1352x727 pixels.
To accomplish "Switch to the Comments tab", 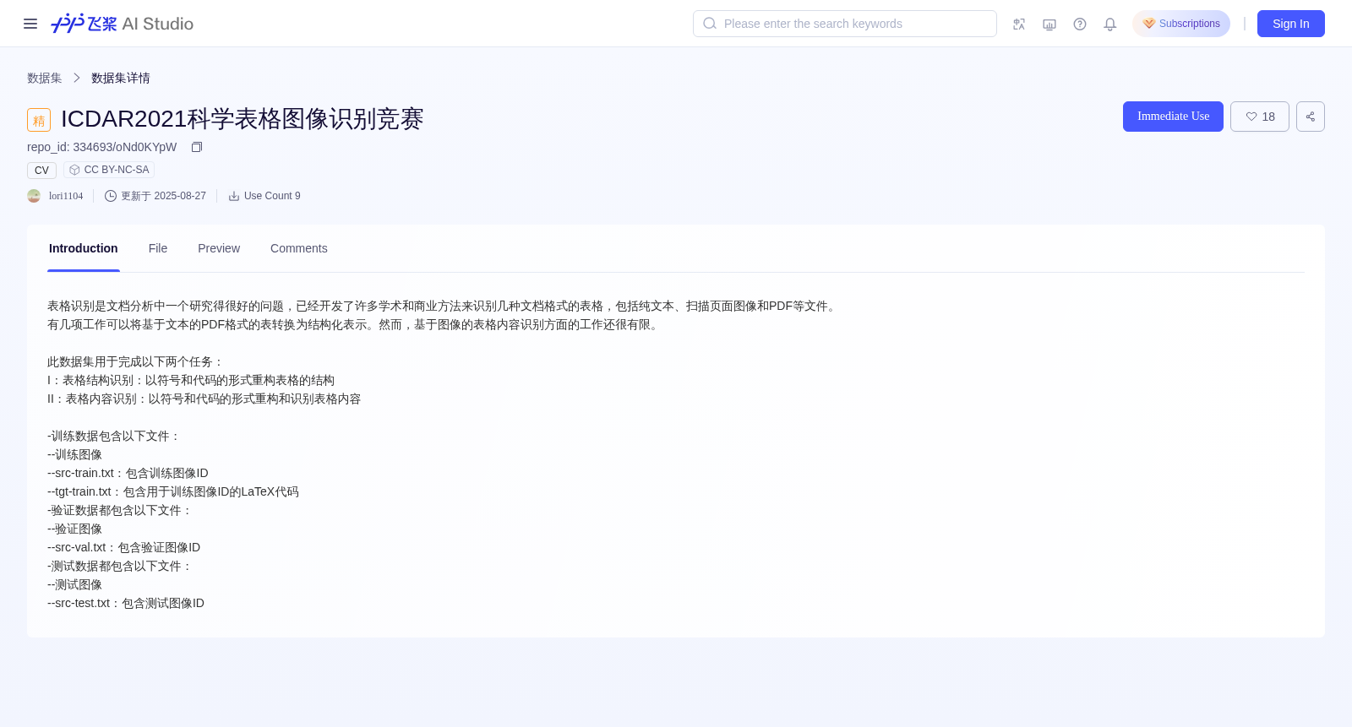I will pyautogui.click(x=299, y=248).
